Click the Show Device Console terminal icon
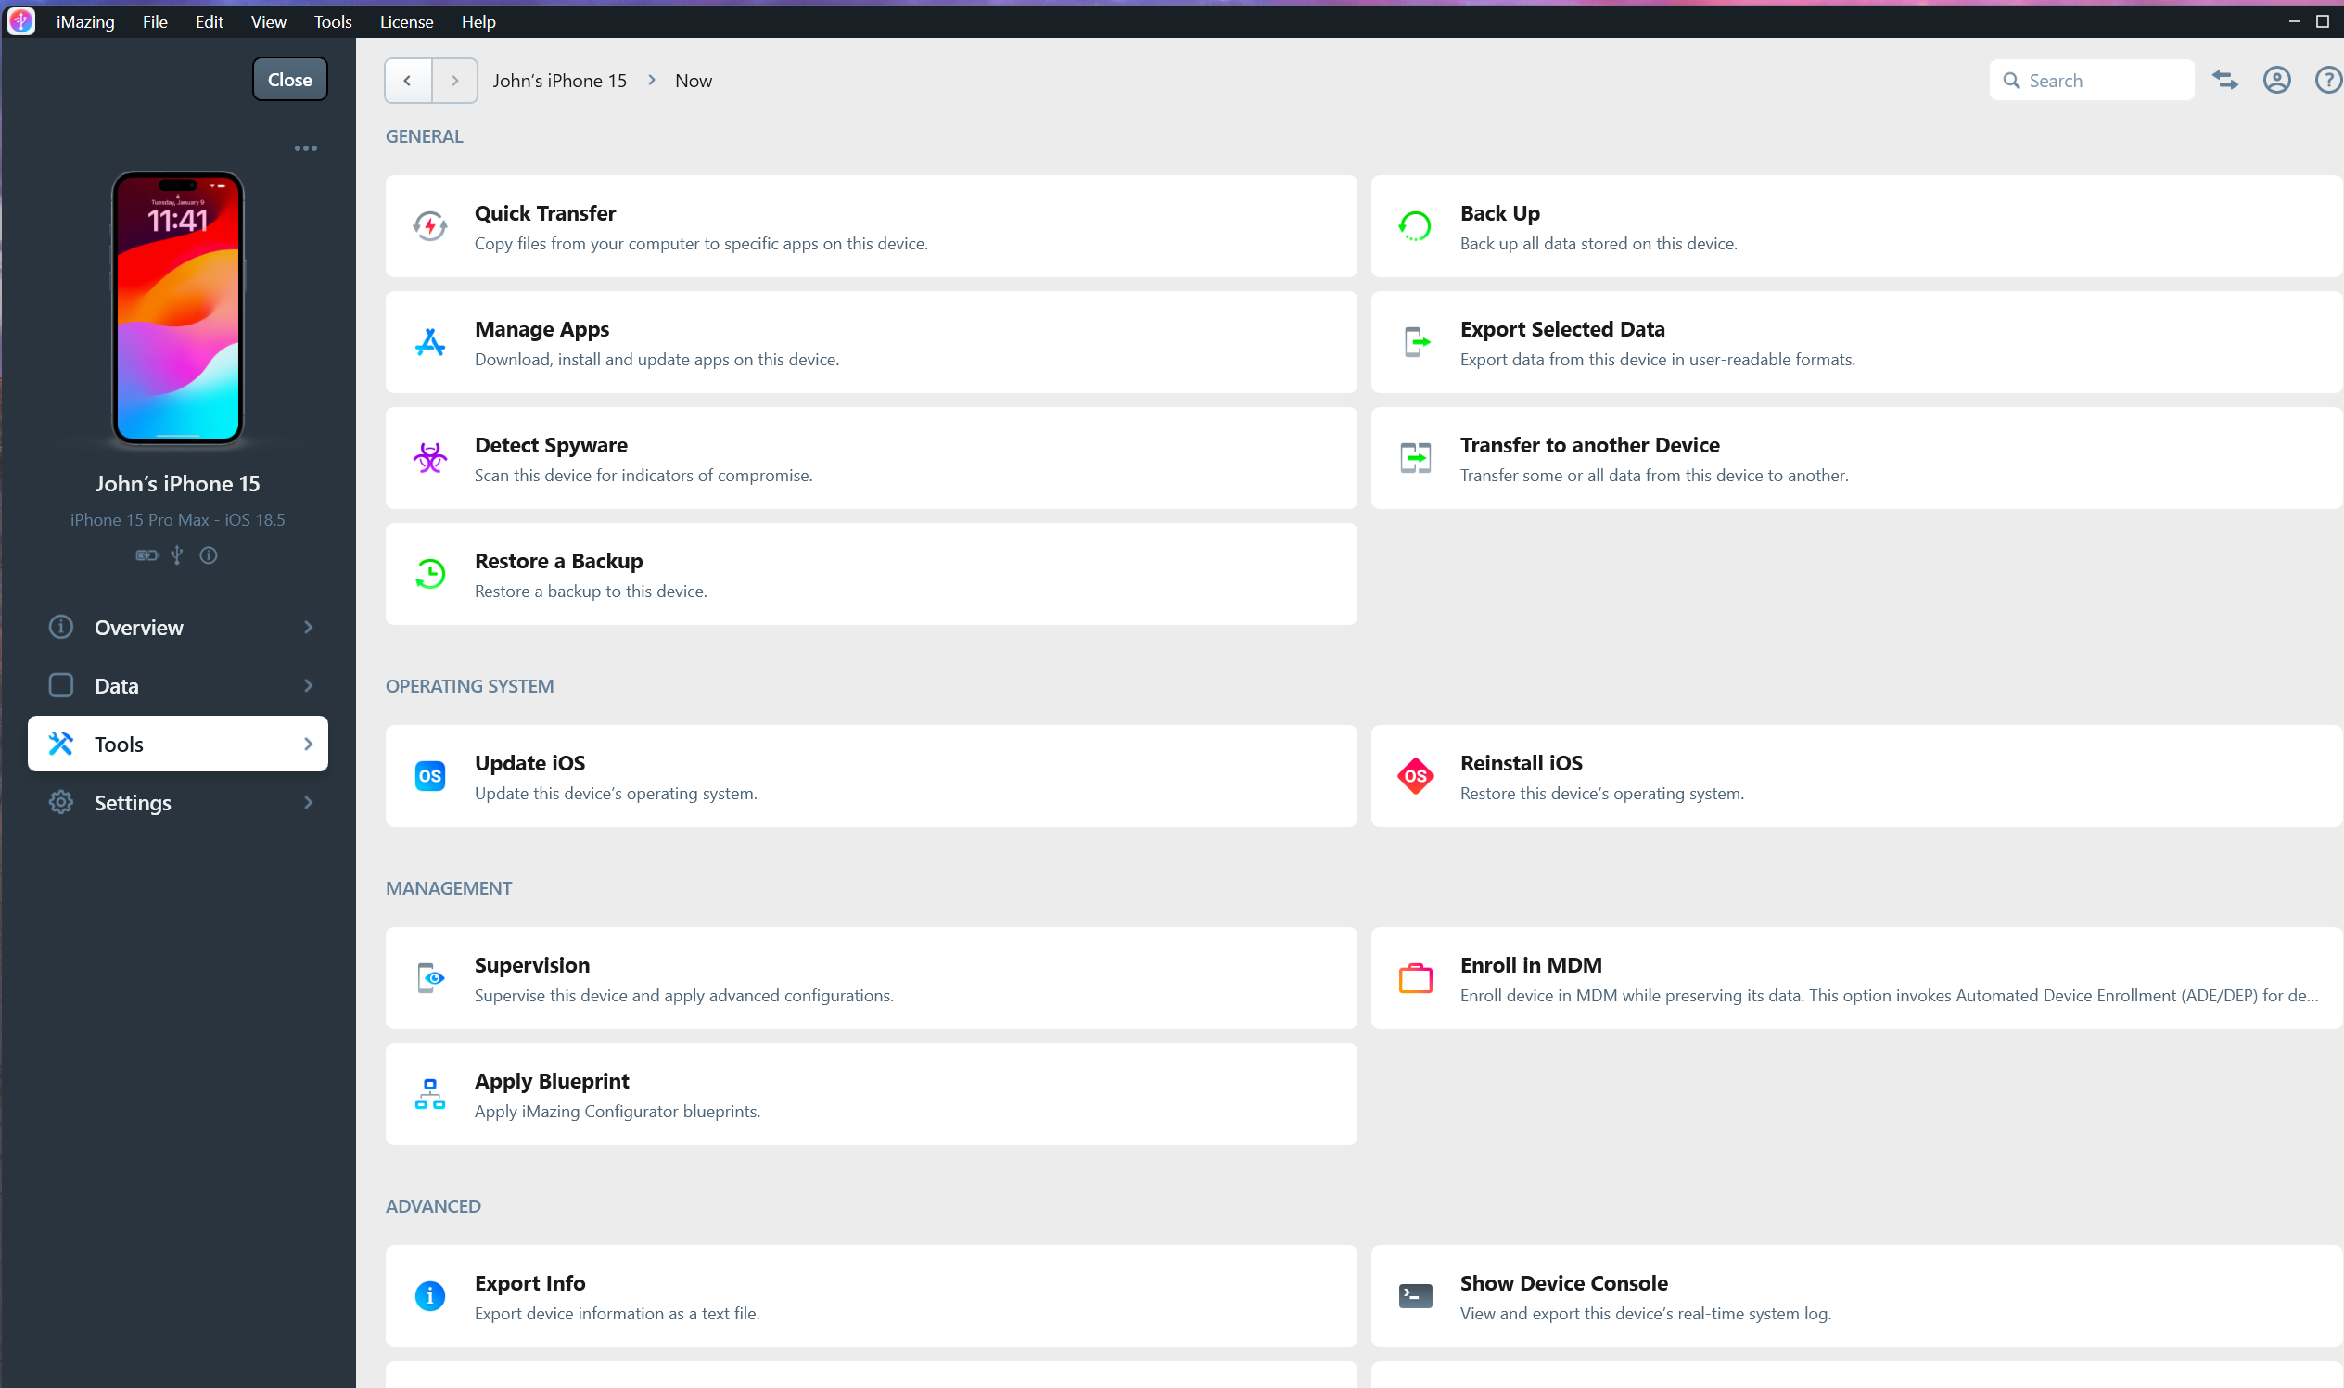 point(1415,1296)
